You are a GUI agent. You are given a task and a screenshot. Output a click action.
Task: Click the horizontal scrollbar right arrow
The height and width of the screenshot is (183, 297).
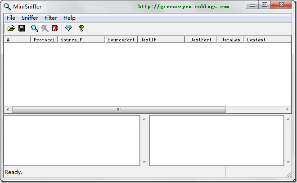click(x=288, y=109)
